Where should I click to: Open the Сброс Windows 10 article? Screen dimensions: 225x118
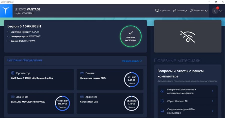pyautogui.click(x=177, y=101)
